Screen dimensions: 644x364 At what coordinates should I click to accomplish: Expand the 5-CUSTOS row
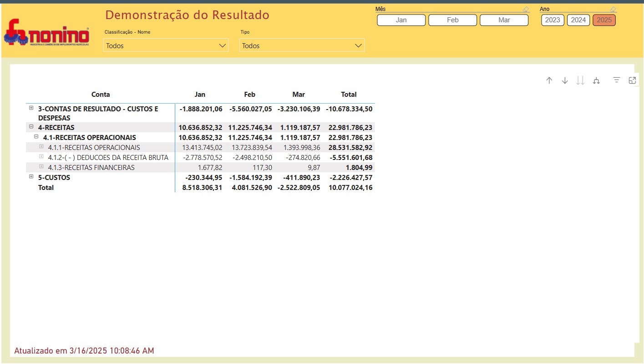tap(31, 177)
